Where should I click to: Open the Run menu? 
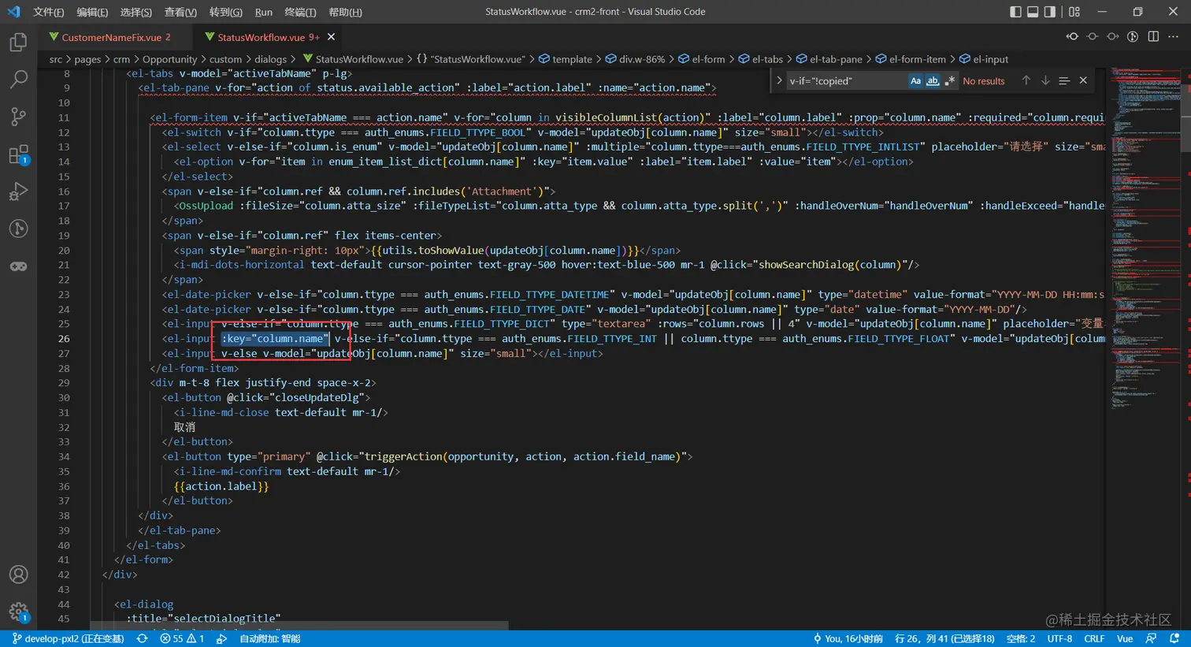coord(264,12)
